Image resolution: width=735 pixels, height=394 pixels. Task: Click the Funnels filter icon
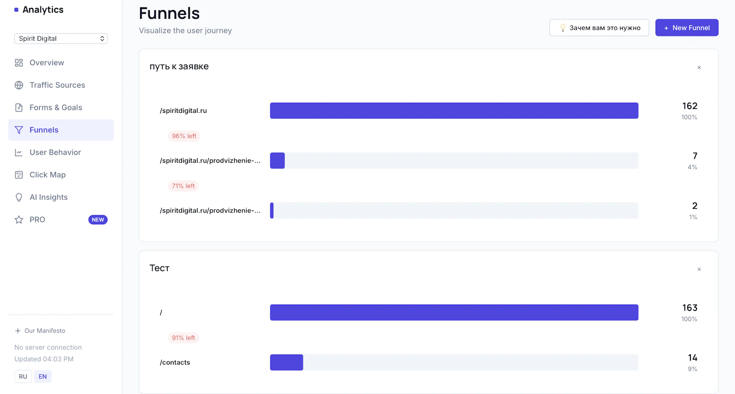coord(19,130)
